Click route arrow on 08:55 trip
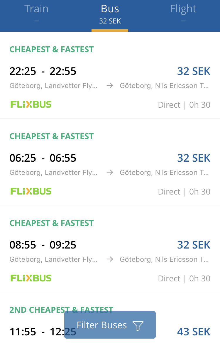The image size is (220, 343). coord(110,259)
